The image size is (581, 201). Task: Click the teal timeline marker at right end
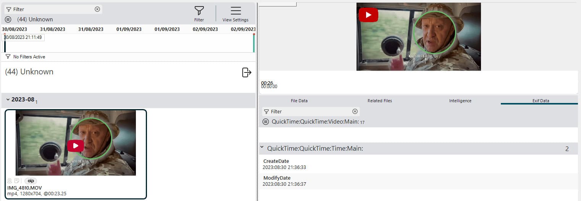253,43
